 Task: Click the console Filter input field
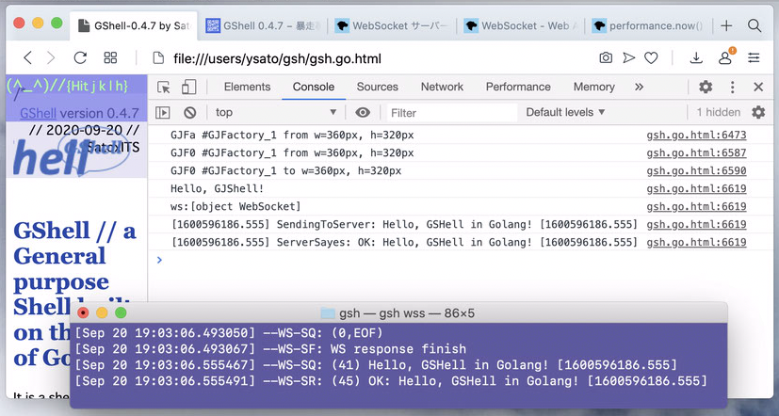tap(450, 113)
